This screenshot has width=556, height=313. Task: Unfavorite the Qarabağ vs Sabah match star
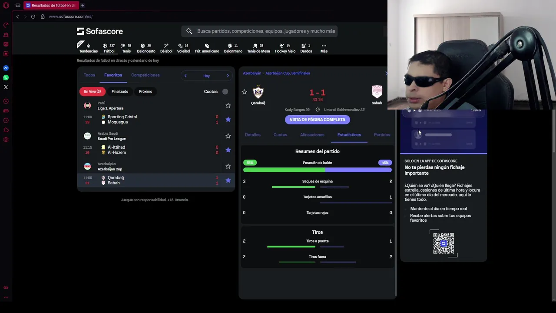pyautogui.click(x=228, y=180)
